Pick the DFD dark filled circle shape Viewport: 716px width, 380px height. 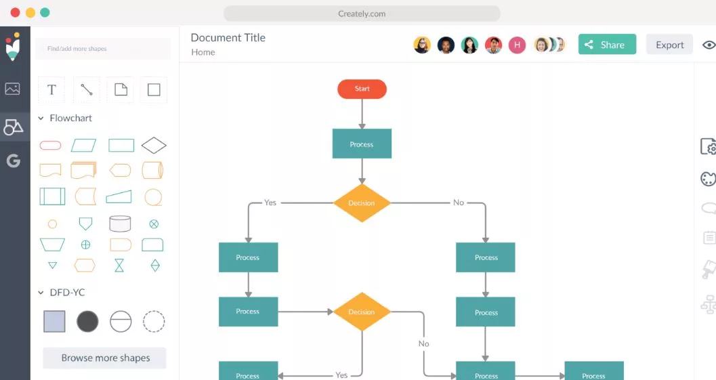(87, 321)
